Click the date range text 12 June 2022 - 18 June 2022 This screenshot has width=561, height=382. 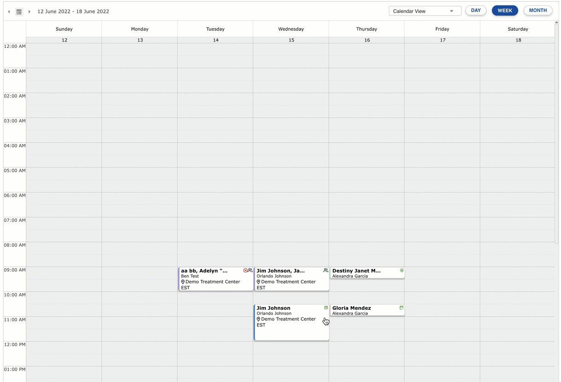tap(72, 12)
